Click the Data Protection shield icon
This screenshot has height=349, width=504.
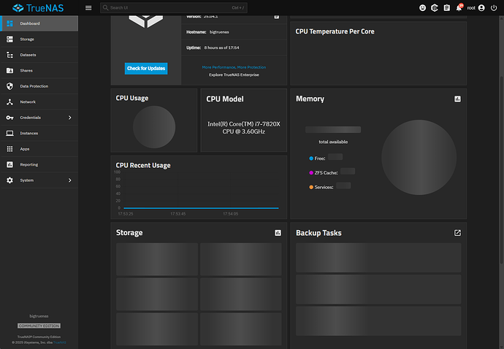pyautogui.click(x=10, y=86)
